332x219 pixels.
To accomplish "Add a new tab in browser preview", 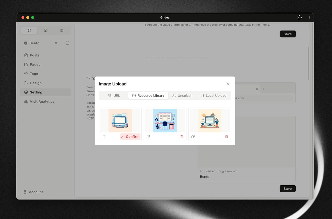I will click(x=264, y=89).
